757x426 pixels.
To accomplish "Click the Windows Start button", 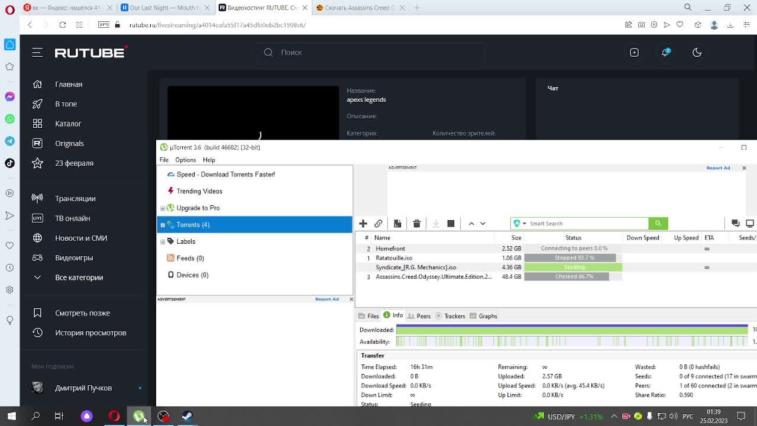I will (x=11, y=416).
